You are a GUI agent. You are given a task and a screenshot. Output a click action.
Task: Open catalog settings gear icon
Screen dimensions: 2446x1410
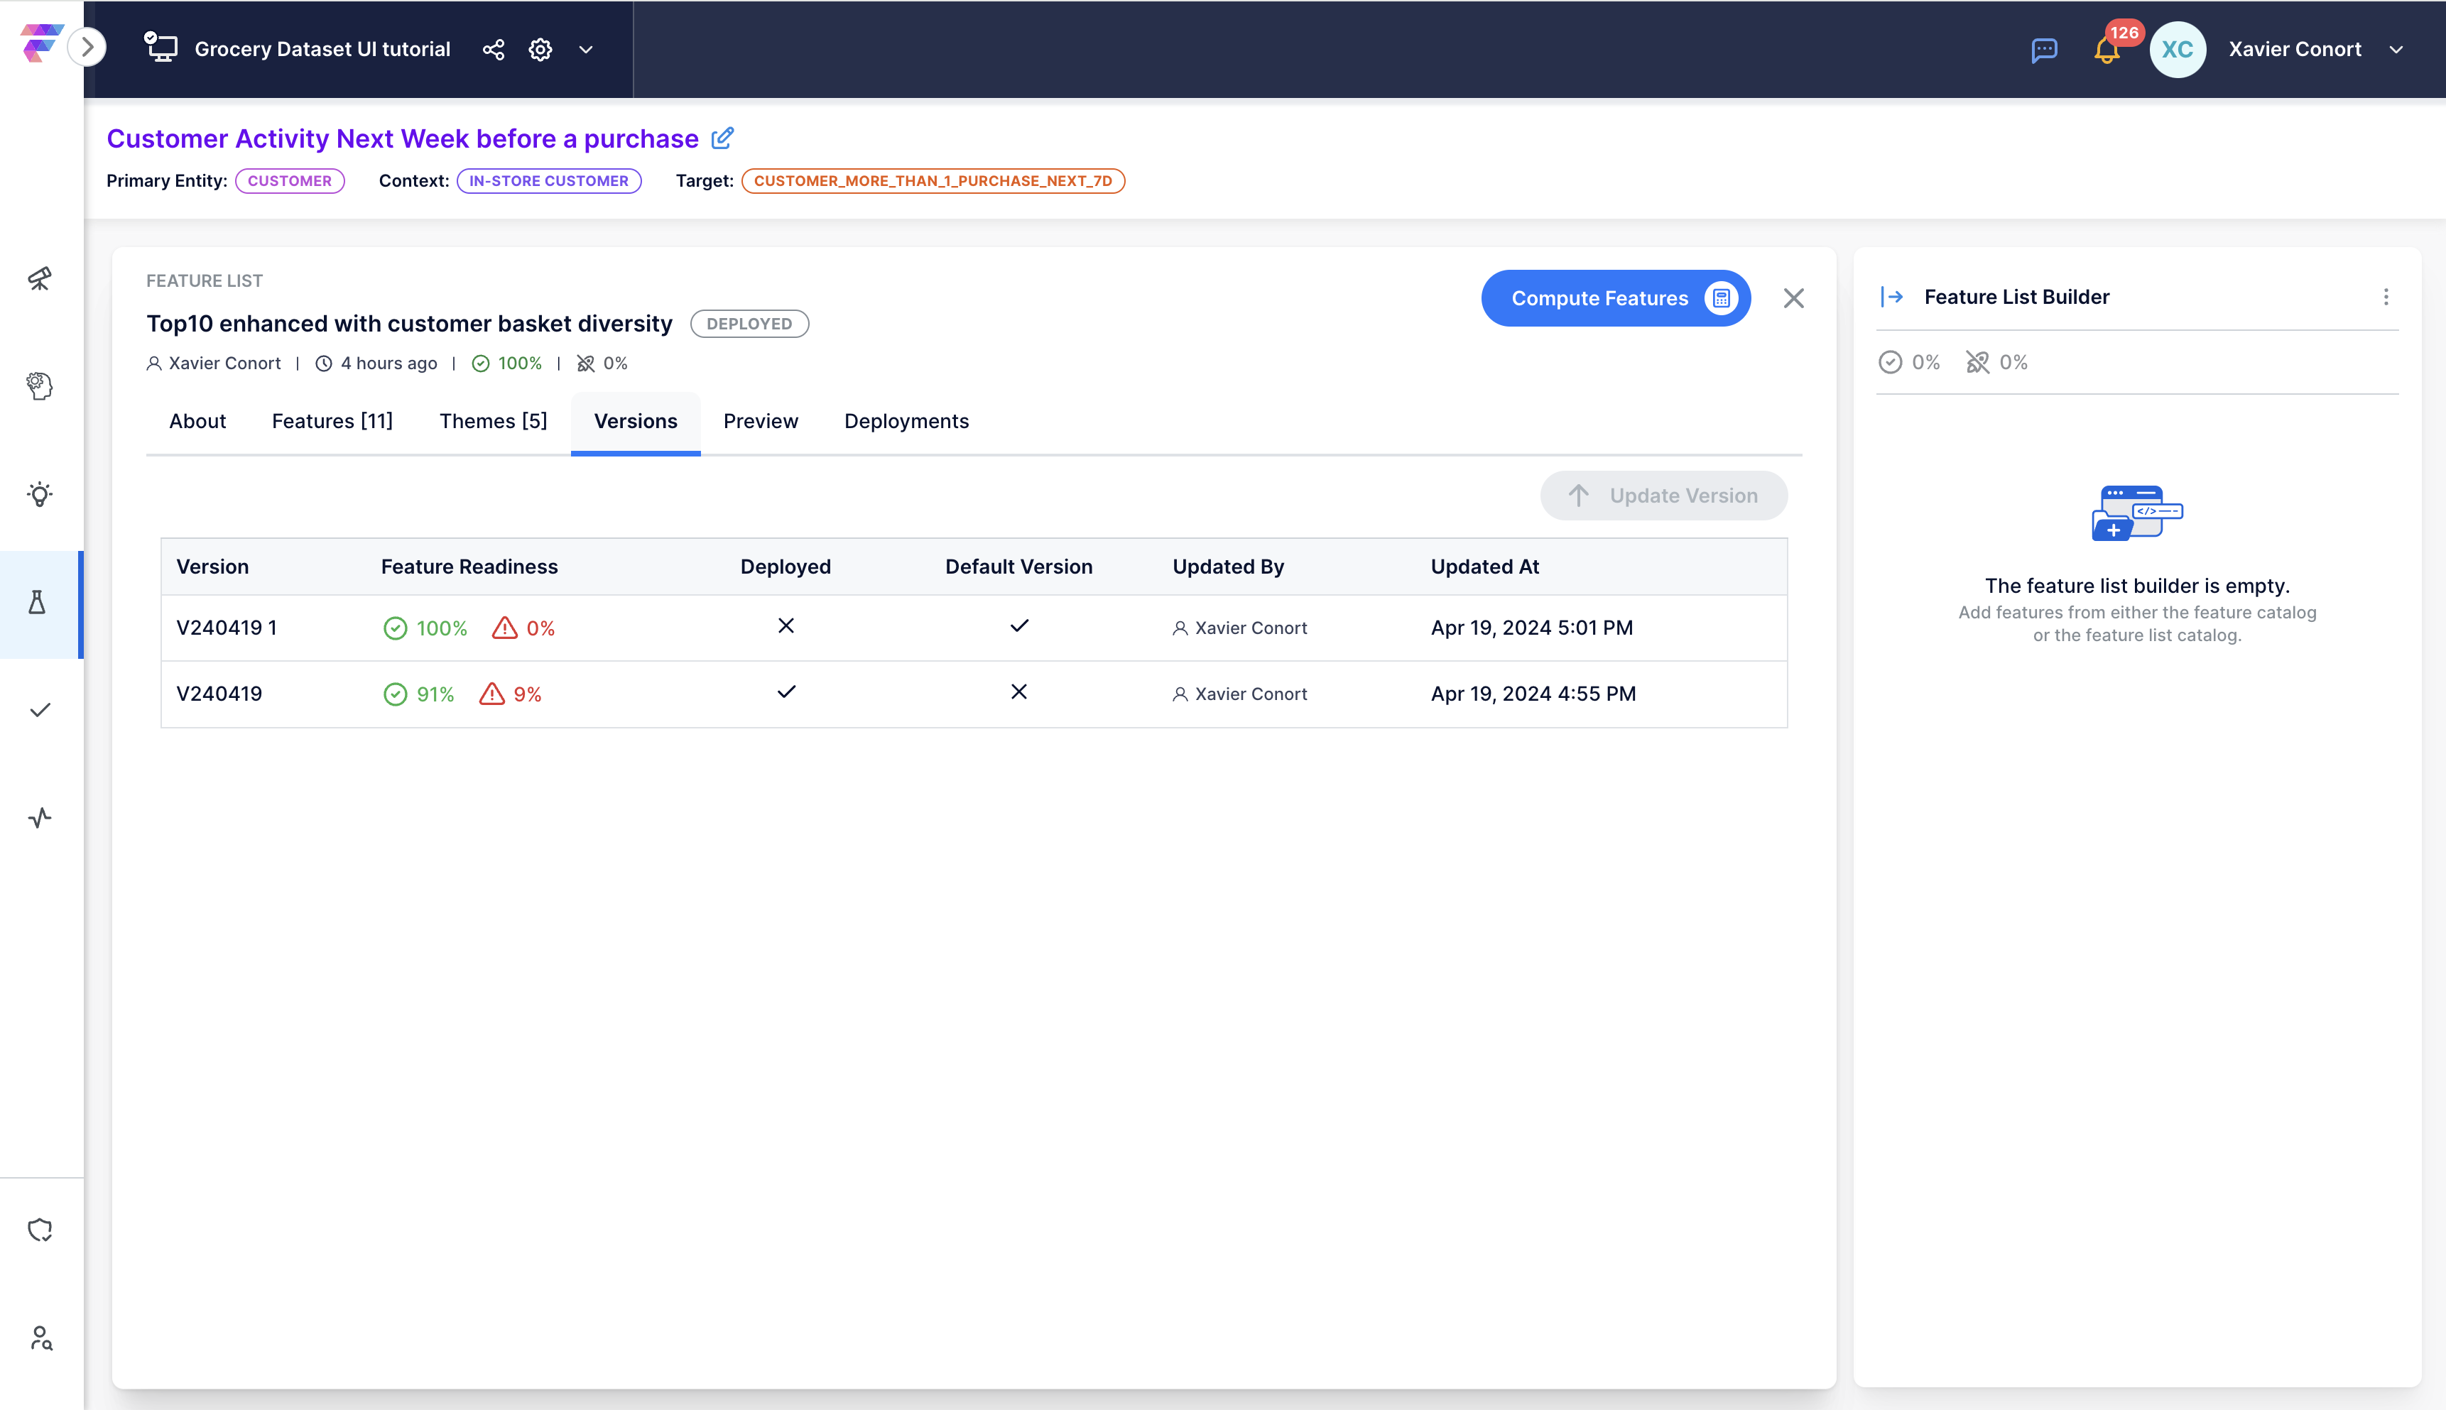(540, 50)
